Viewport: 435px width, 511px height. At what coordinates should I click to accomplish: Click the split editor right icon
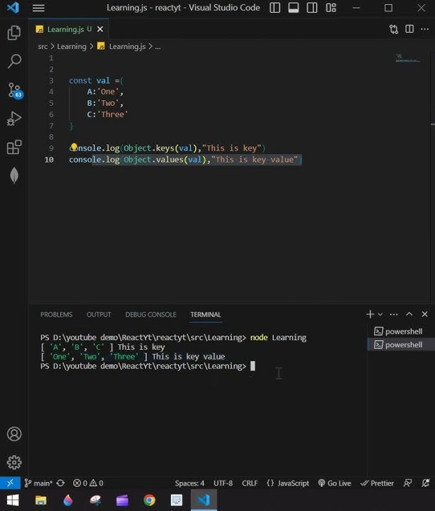point(409,29)
